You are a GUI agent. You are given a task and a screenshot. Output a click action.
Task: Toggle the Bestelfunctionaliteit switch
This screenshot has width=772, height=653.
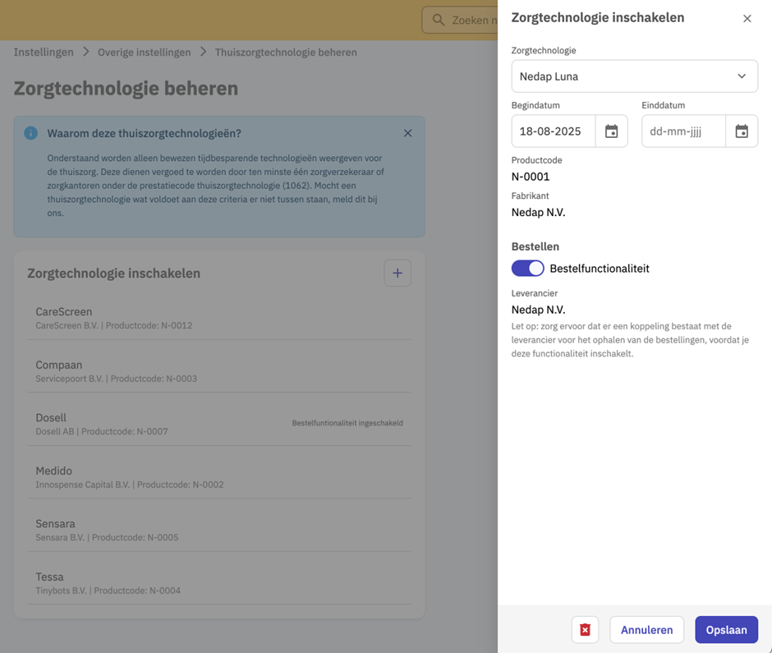528,269
